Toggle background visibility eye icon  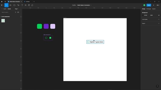click(159, 15)
